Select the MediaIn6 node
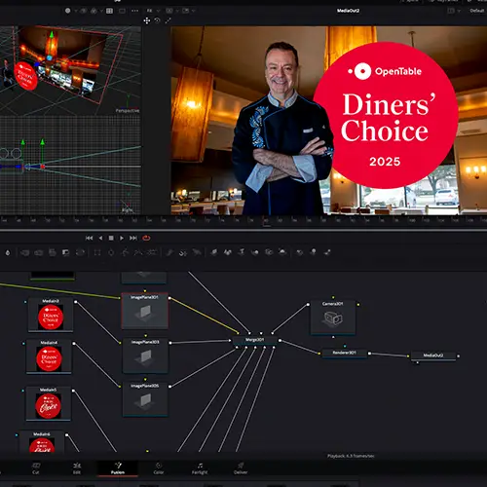 pyautogui.click(x=42, y=442)
